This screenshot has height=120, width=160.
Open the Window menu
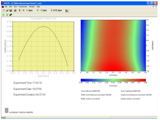[x=32, y=7]
